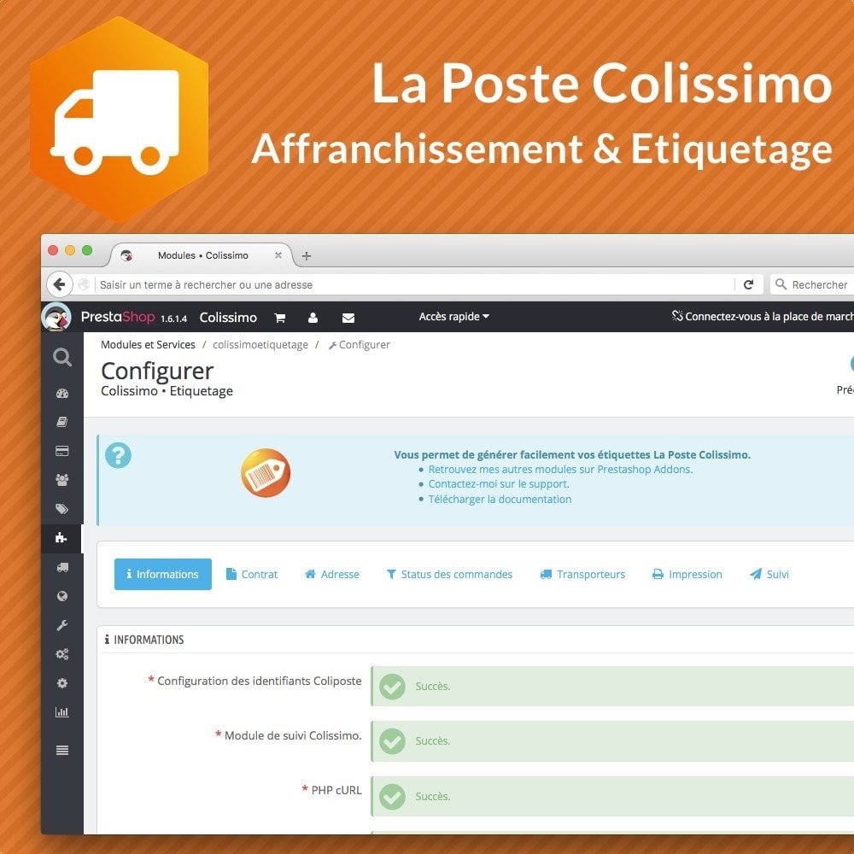Click the blue help question mark icon
The height and width of the screenshot is (854, 854).
click(x=118, y=455)
